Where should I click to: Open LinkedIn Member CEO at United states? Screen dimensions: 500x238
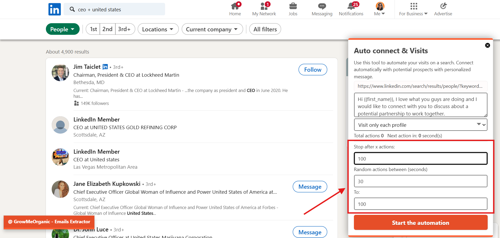[97, 152]
